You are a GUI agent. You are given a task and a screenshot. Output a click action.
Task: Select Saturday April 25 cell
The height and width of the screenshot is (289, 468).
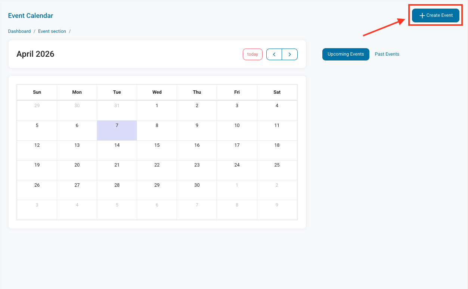pos(277,170)
